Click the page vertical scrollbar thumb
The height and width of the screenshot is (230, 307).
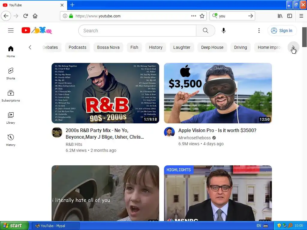(x=304, y=37)
